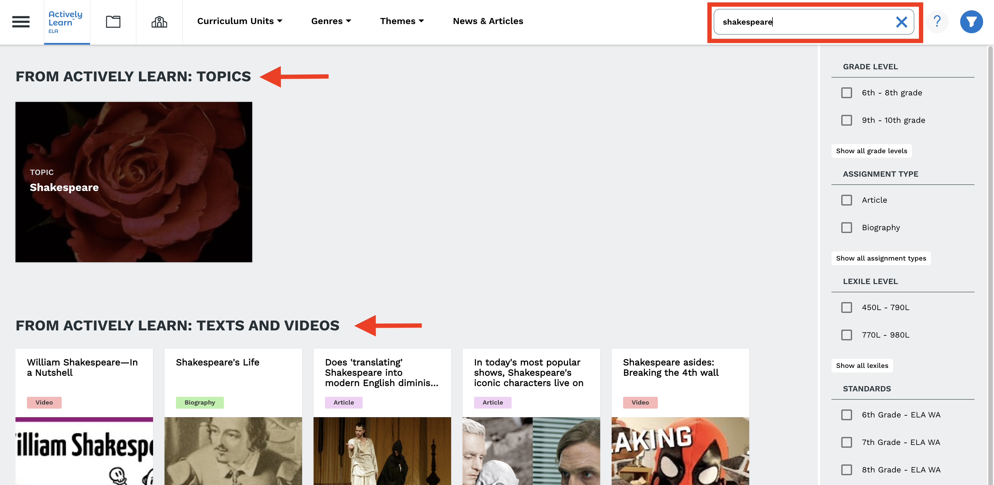
Task: Open Does 'translating' Shakespeare article title
Action: point(381,372)
